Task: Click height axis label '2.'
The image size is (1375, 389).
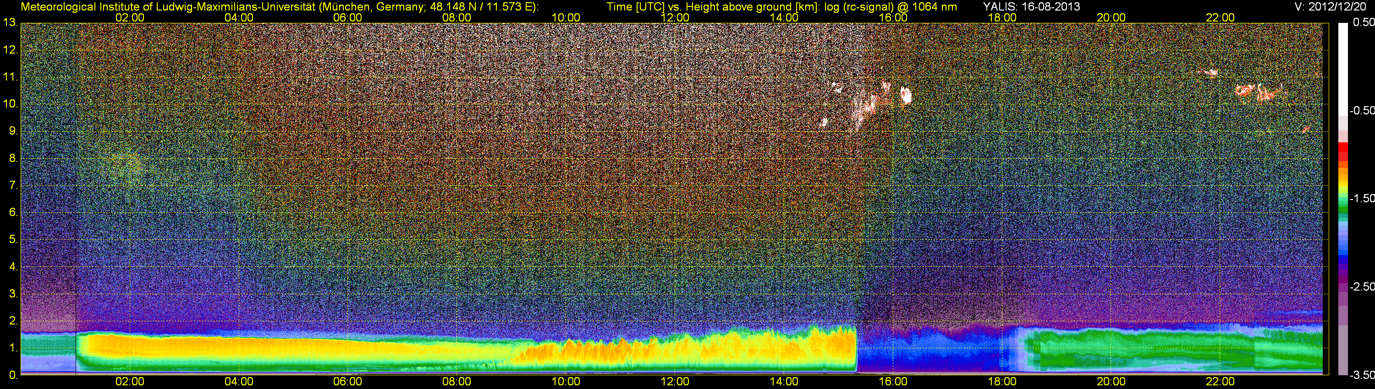Action: pyautogui.click(x=14, y=321)
